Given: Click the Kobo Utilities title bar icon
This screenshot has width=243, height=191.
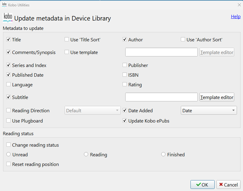Looking at the screenshot, I should tap(5, 5).
